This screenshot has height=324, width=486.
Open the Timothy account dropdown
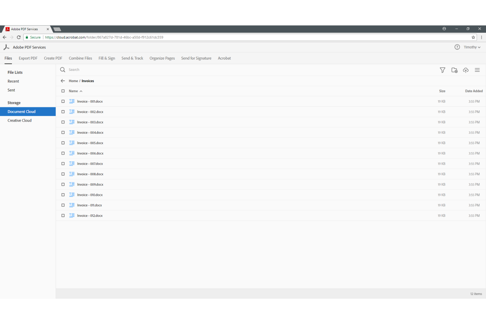click(x=472, y=47)
